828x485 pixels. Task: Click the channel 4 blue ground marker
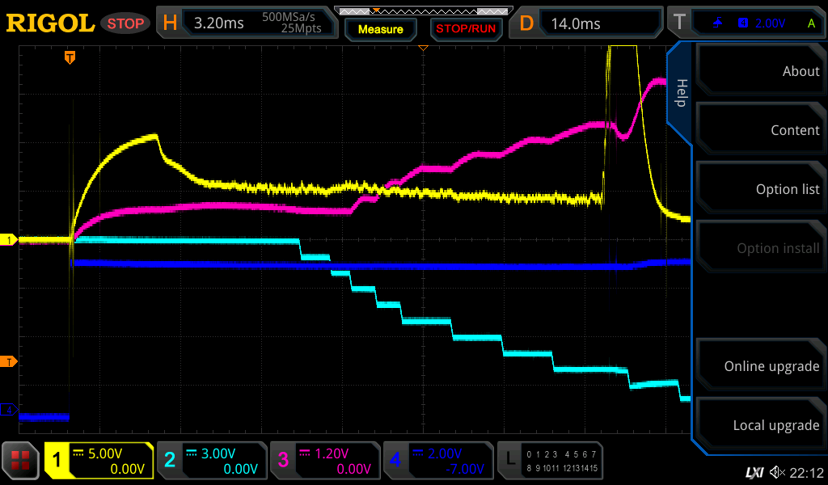tap(10, 411)
